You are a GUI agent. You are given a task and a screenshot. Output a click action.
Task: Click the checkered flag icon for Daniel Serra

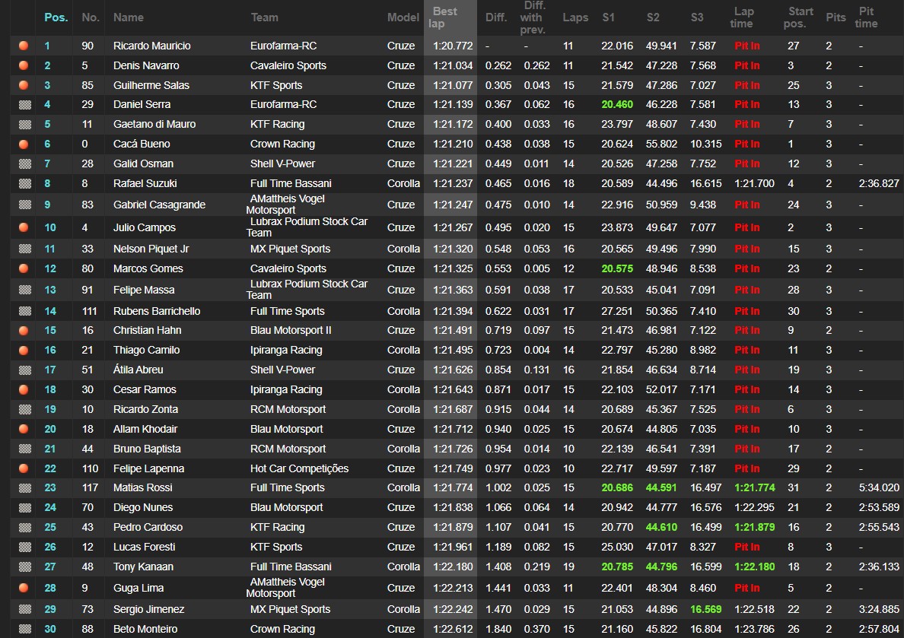[x=25, y=104]
